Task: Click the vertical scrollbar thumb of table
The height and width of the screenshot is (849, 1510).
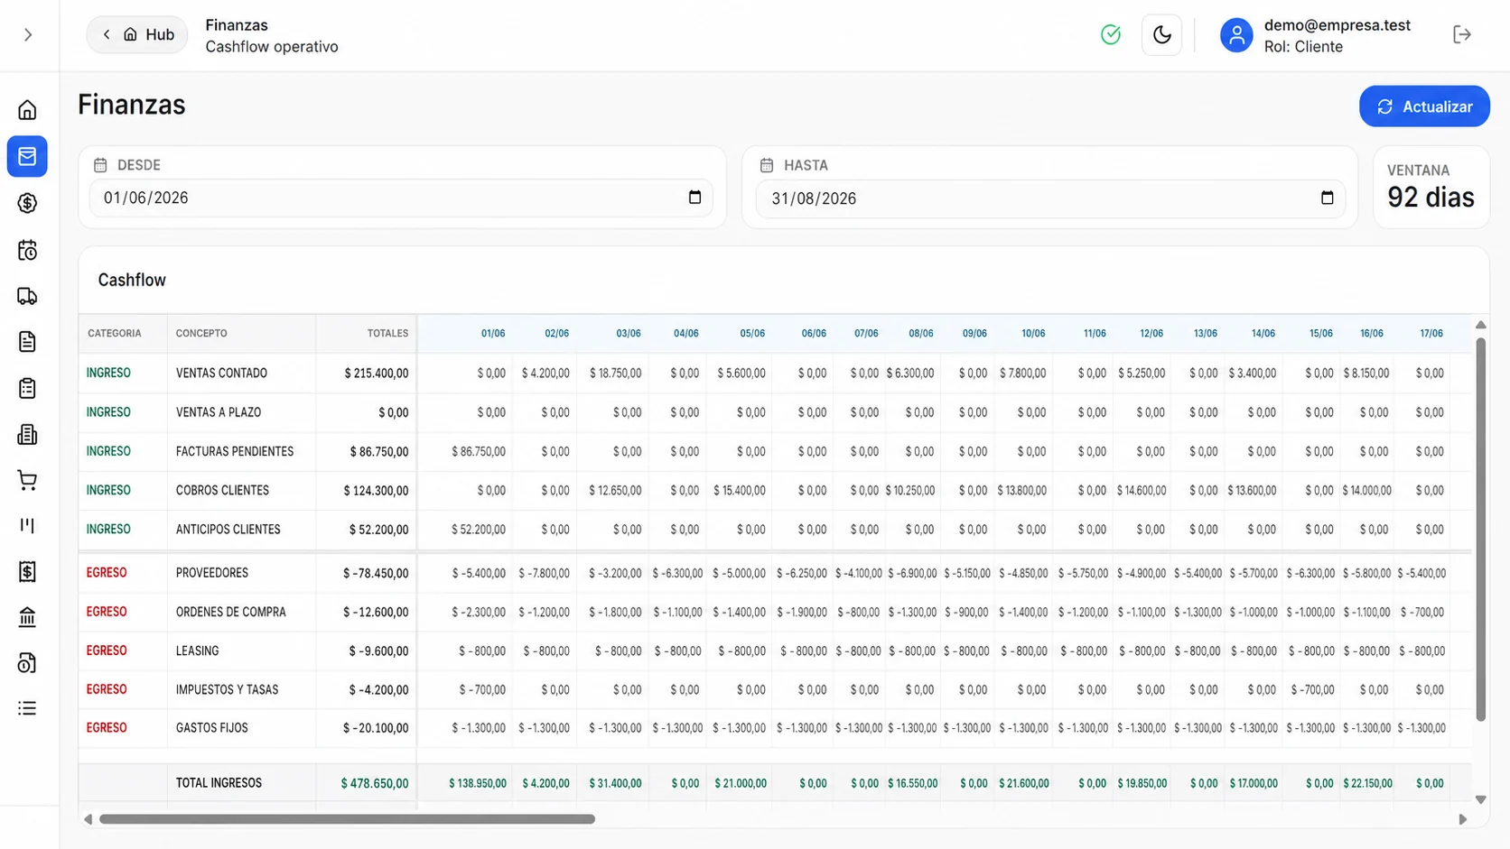Action: click(x=1480, y=529)
